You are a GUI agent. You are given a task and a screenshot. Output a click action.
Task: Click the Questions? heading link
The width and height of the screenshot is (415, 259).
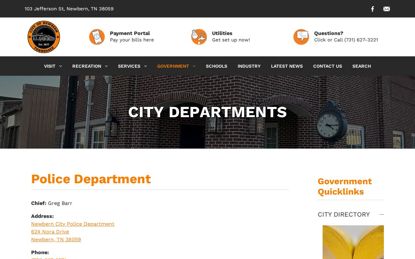(x=328, y=33)
